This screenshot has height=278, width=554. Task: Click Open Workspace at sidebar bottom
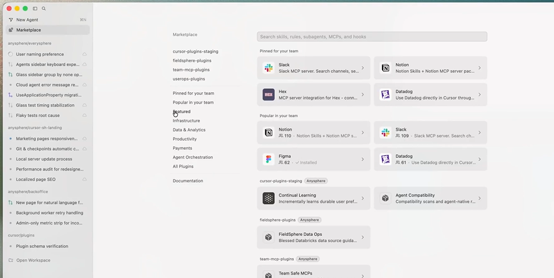pos(33,260)
